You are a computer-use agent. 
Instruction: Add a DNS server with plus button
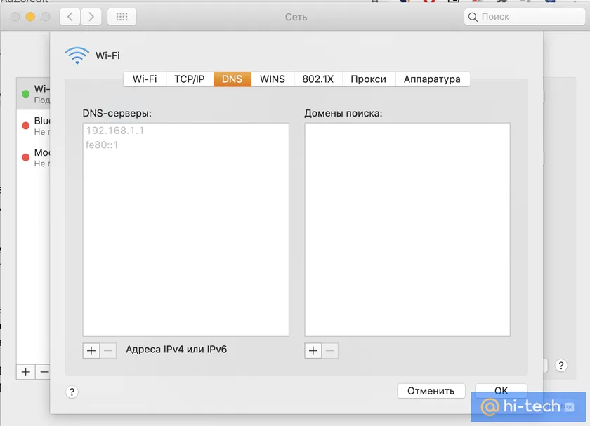point(91,351)
